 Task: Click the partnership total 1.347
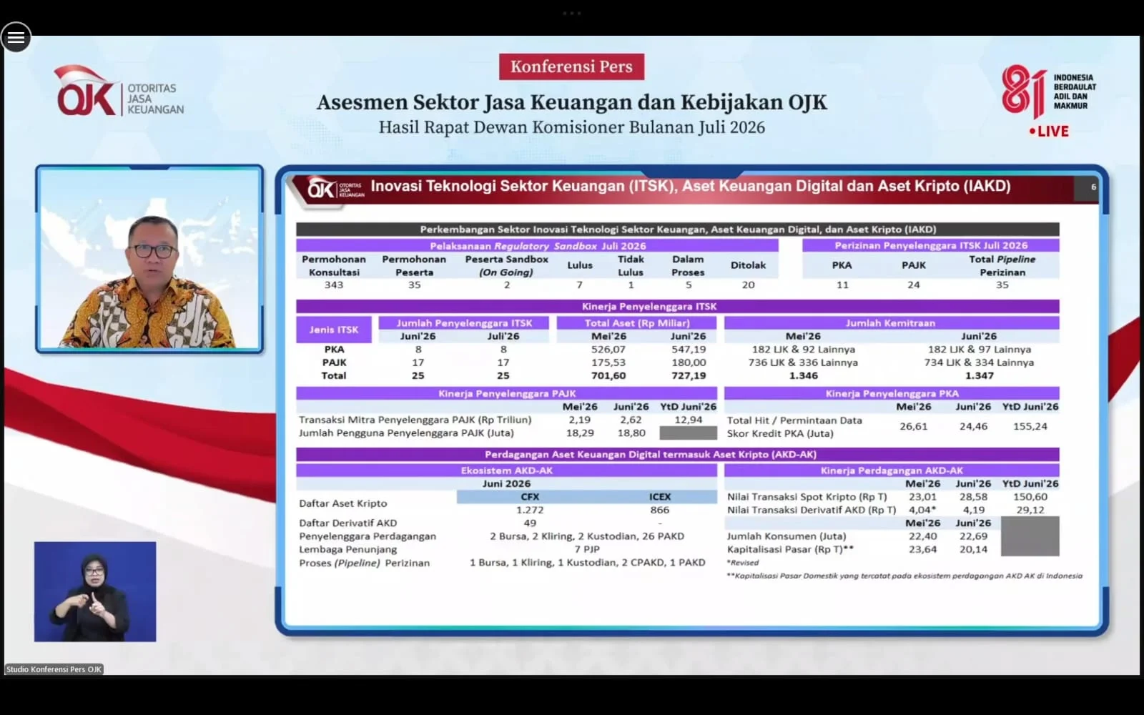(x=980, y=375)
